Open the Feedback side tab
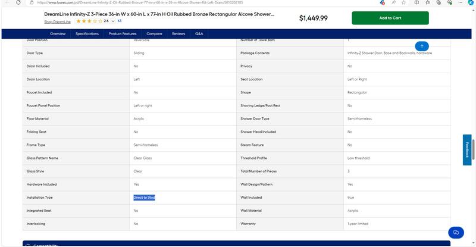The width and height of the screenshot is (476, 247). coord(467,150)
